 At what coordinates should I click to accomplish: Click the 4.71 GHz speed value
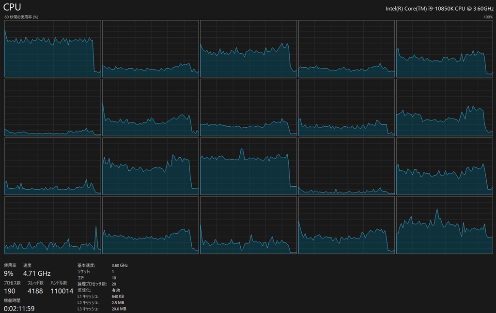[37, 273]
